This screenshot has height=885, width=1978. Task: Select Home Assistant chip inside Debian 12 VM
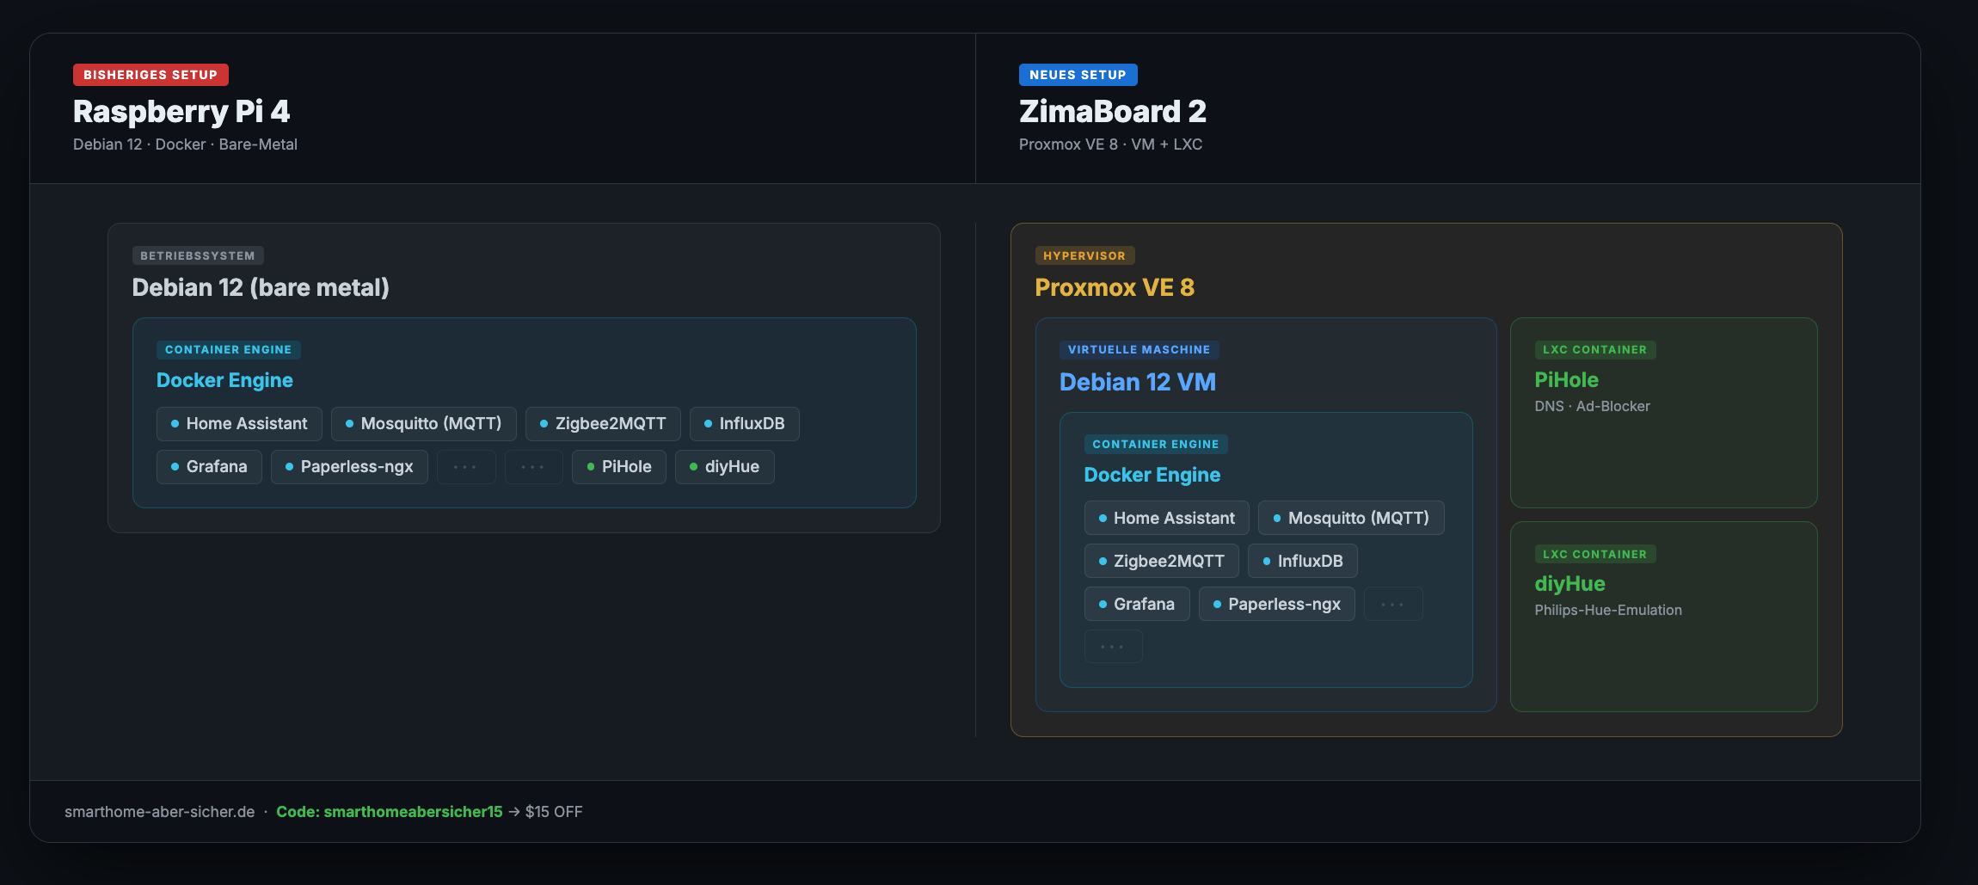[1166, 518]
